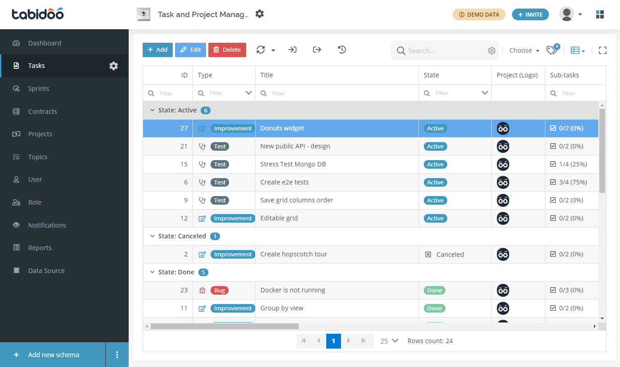This screenshot has width=620, height=367.
Task: Open the apps grid icon
Action: [600, 14]
